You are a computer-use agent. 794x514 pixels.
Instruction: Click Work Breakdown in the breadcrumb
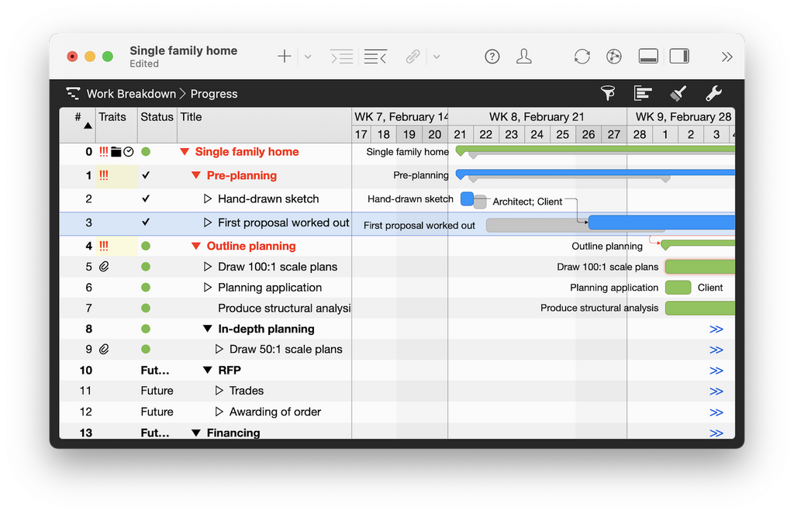pyautogui.click(x=130, y=94)
